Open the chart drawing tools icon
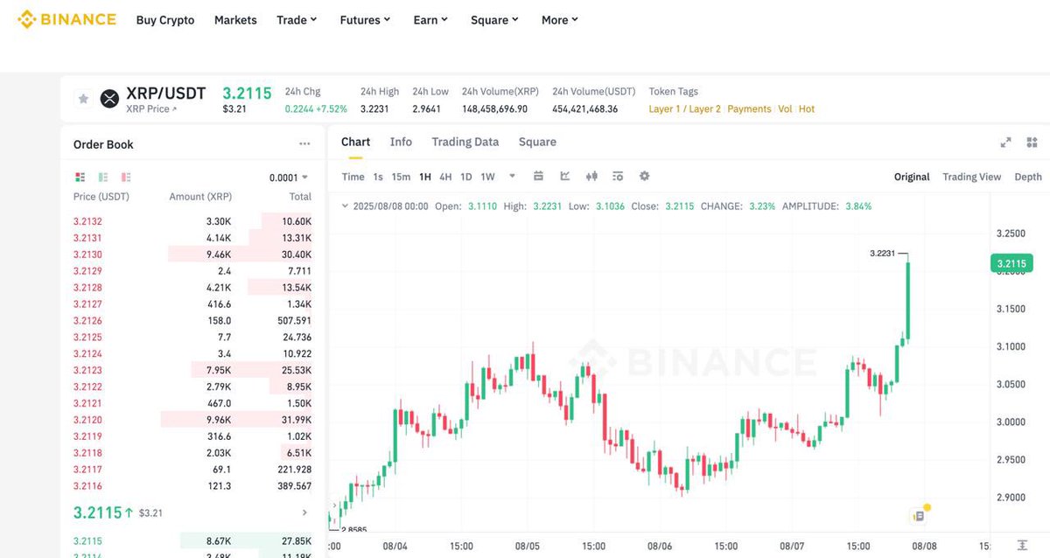This screenshot has height=558, width=1050. coord(565,176)
